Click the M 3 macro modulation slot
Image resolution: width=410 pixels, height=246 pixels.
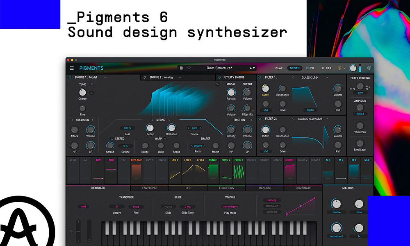pos(354,171)
